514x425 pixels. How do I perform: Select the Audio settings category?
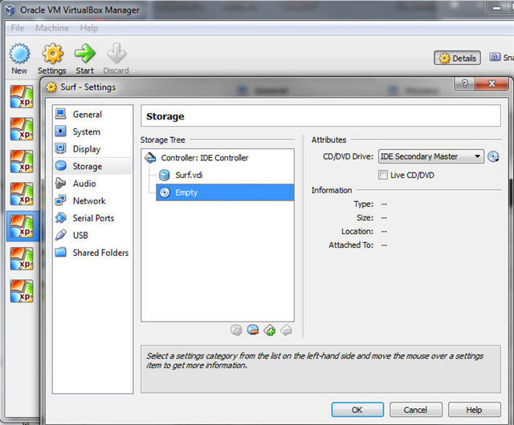click(92, 184)
